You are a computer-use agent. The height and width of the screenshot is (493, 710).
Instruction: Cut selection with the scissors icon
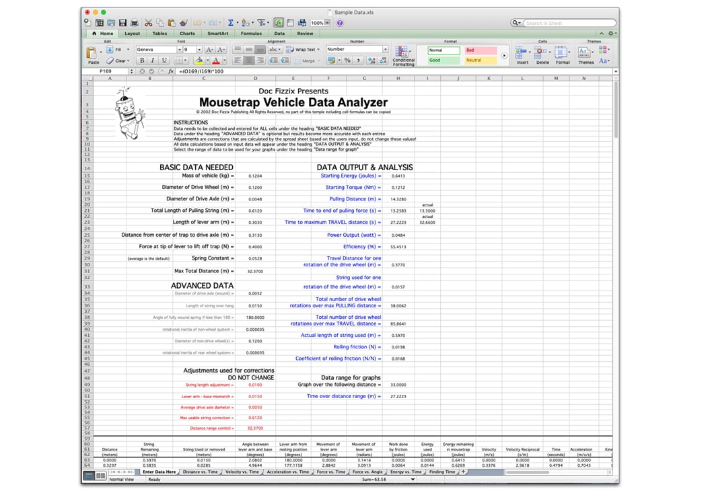pyautogui.click(x=148, y=23)
